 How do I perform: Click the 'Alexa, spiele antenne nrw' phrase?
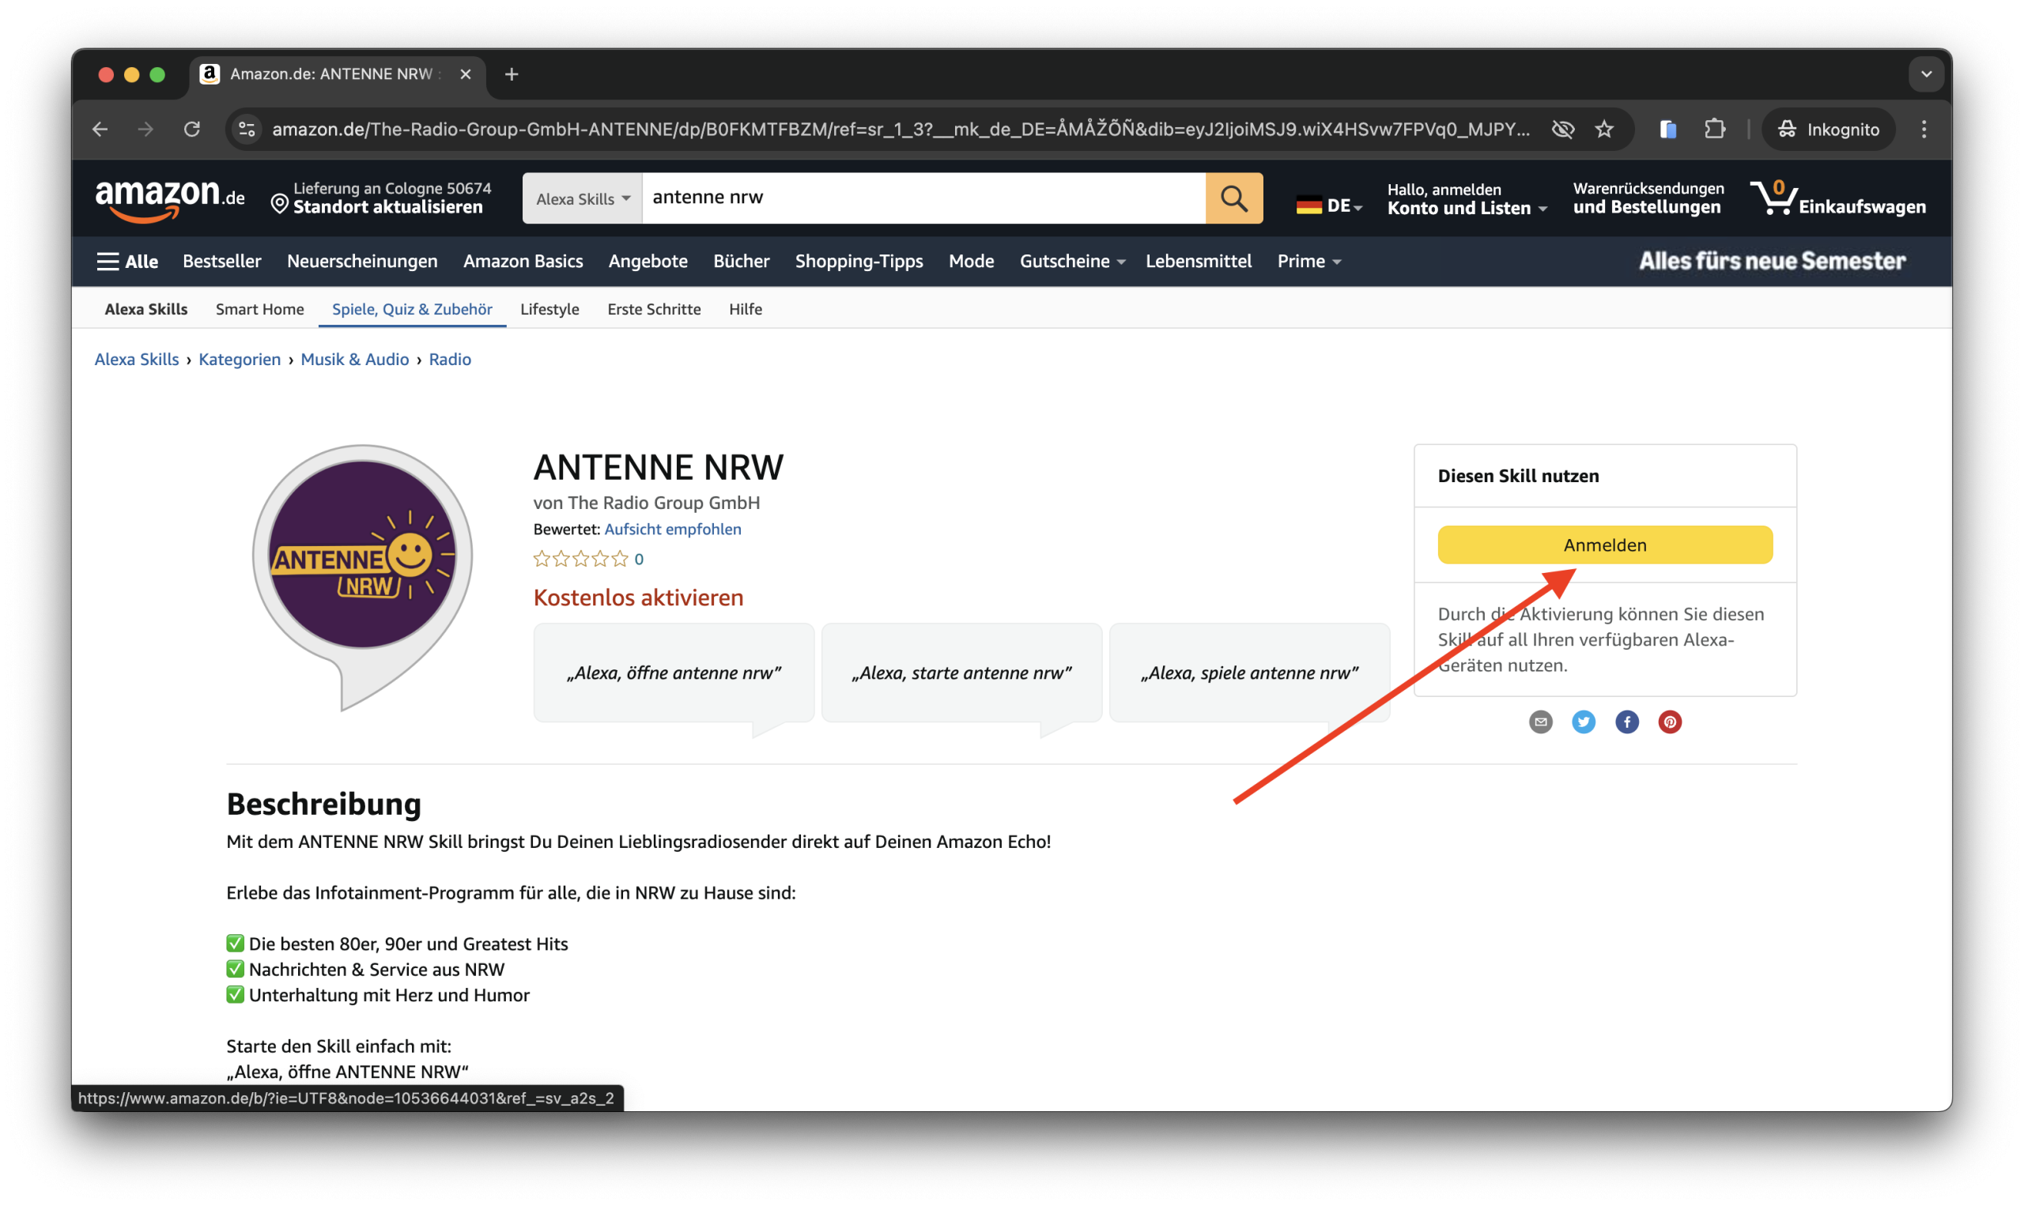click(1249, 673)
